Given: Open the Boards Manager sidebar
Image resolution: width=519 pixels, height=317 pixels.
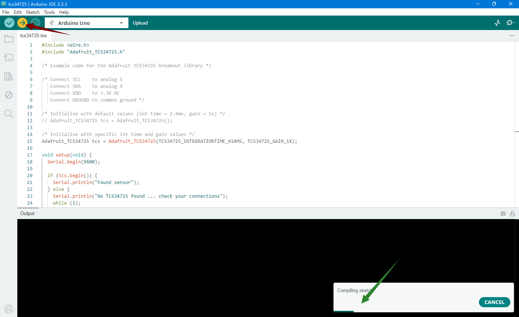Looking at the screenshot, I should point(9,57).
